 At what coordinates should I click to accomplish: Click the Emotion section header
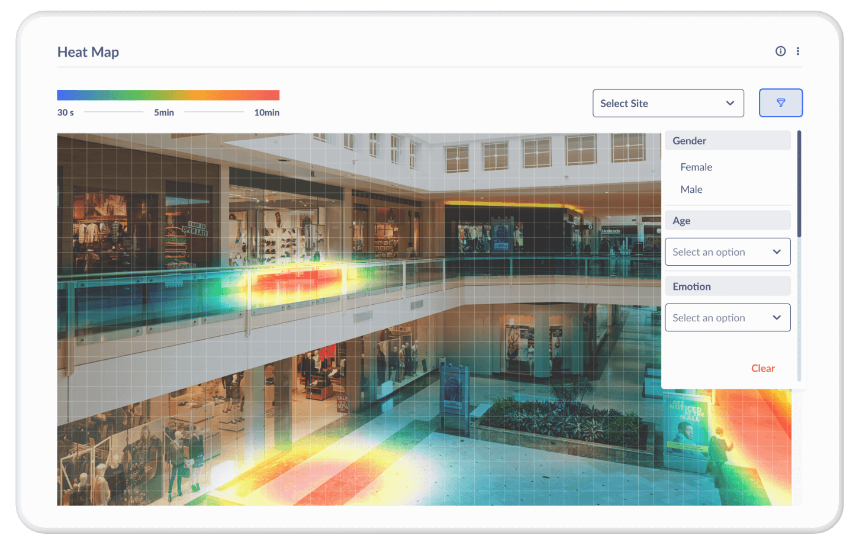(728, 286)
